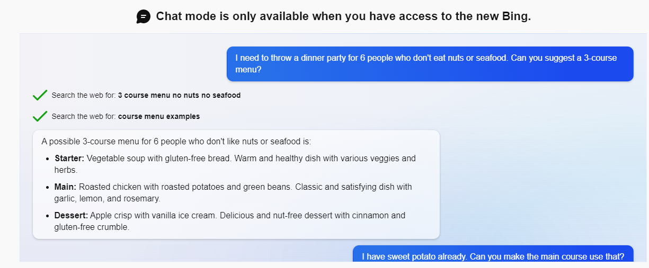The image size is (649, 268).
Task: Click the Dessert bullet point marker
Action: click(x=48, y=216)
